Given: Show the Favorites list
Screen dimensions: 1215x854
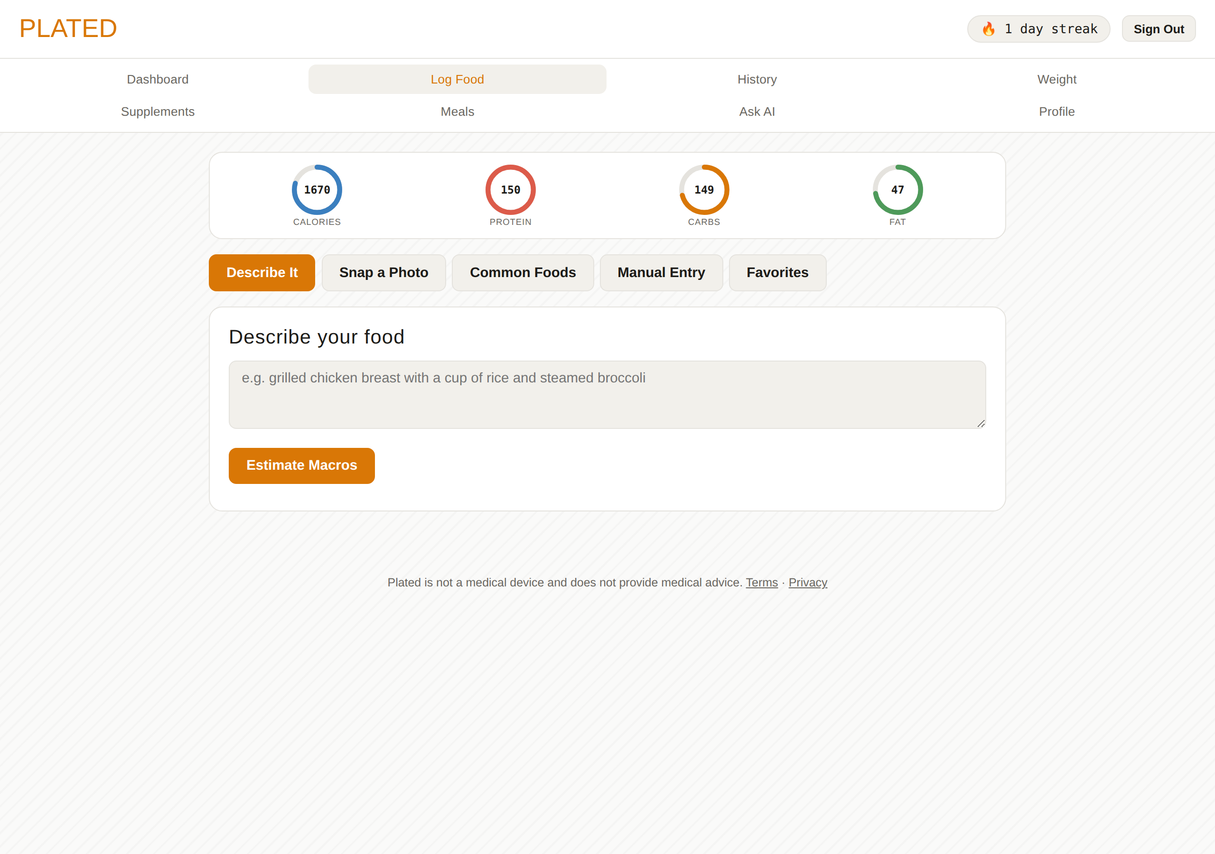Looking at the screenshot, I should click(x=777, y=272).
